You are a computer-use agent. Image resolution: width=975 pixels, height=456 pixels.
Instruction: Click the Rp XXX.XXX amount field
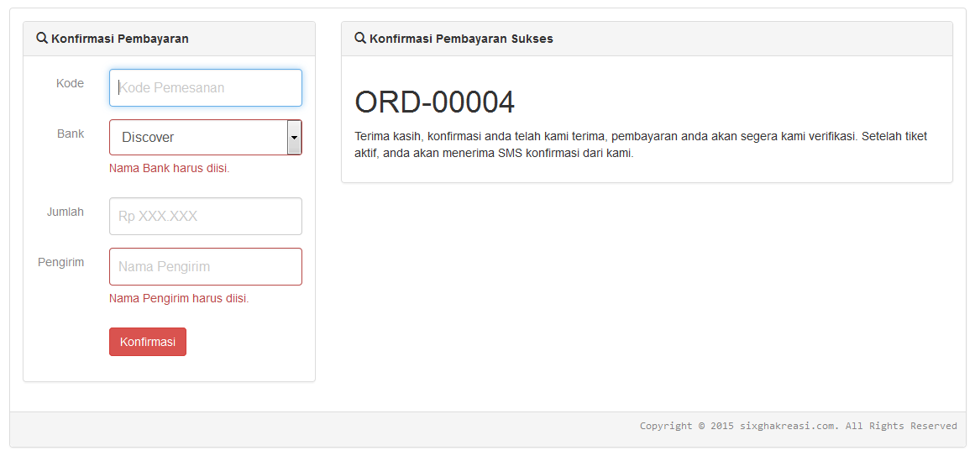point(206,217)
